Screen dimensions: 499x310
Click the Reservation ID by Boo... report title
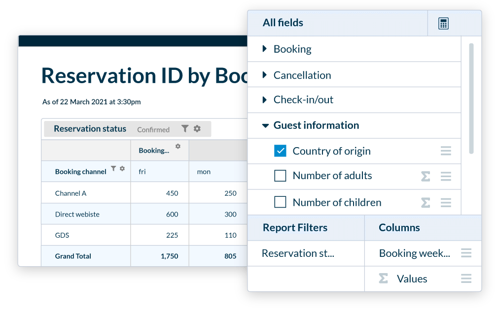tap(144, 76)
